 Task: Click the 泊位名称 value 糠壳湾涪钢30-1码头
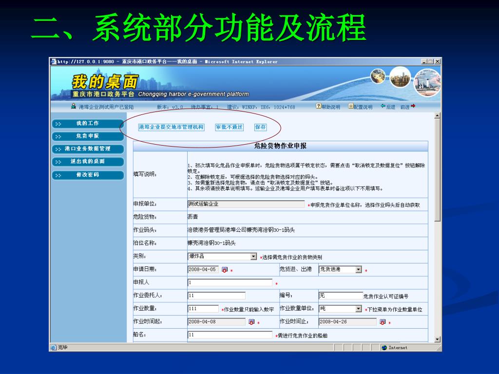[x=211, y=243]
